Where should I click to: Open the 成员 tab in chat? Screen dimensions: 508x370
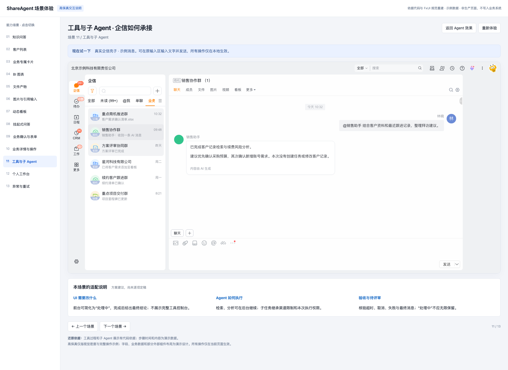point(189,90)
